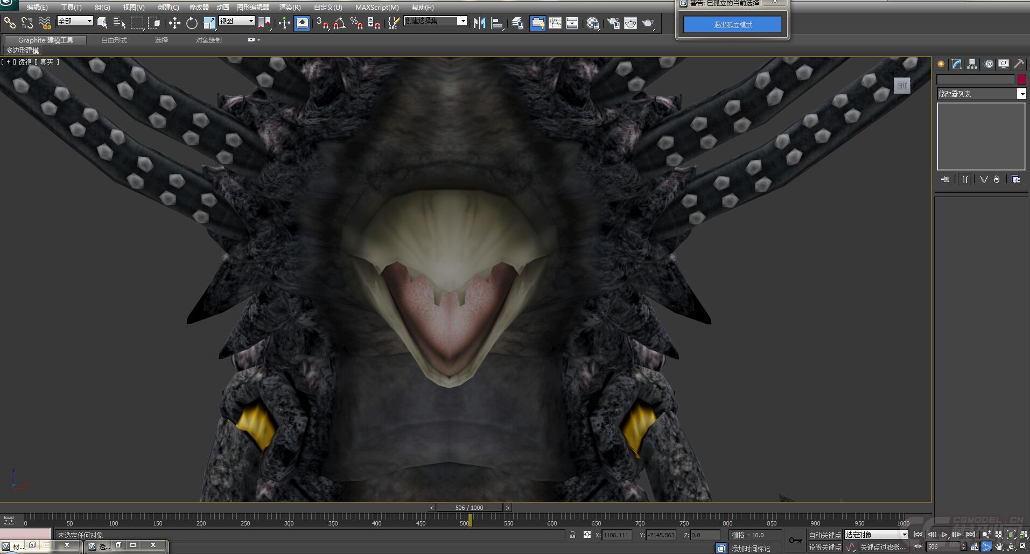Image resolution: width=1030 pixels, height=554 pixels.
Task: Open the Hierarchy command panel icon
Action: (x=972, y=64)
